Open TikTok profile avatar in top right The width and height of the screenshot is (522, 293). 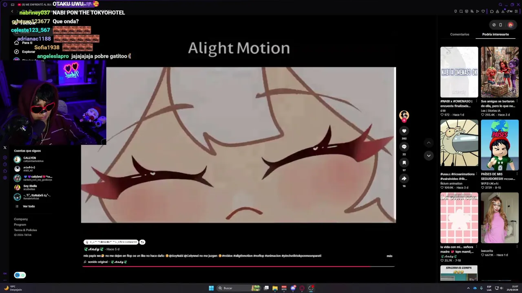pos(510,25)
